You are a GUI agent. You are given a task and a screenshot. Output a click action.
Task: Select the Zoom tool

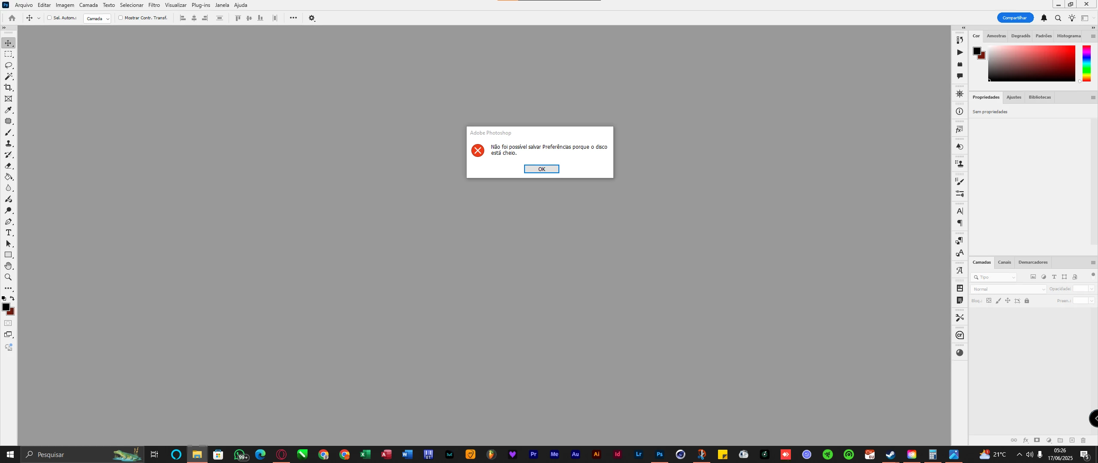coord(8,277)
